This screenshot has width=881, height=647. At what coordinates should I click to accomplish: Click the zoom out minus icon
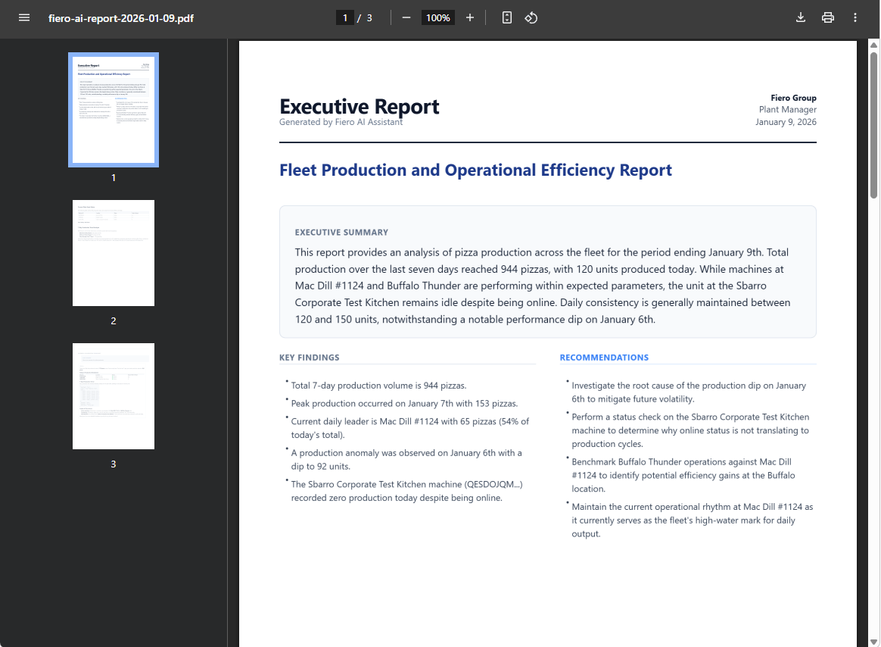[406, 17]
